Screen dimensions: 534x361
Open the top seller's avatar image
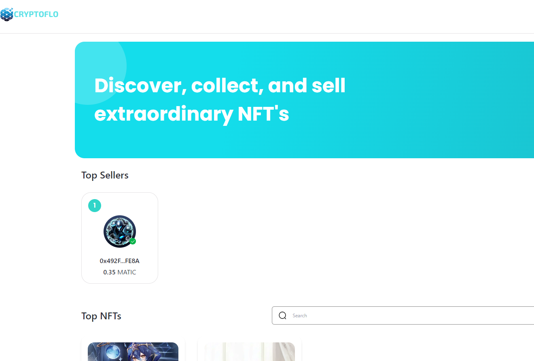point(120,231)
